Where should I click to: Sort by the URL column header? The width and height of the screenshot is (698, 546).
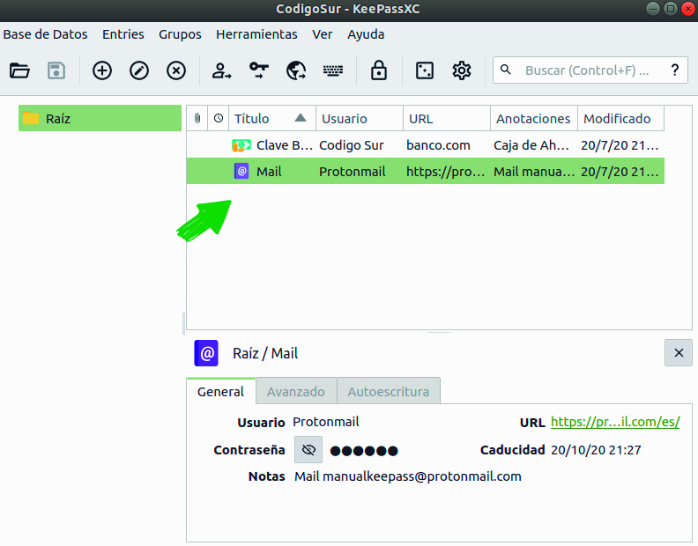(447, 118)
